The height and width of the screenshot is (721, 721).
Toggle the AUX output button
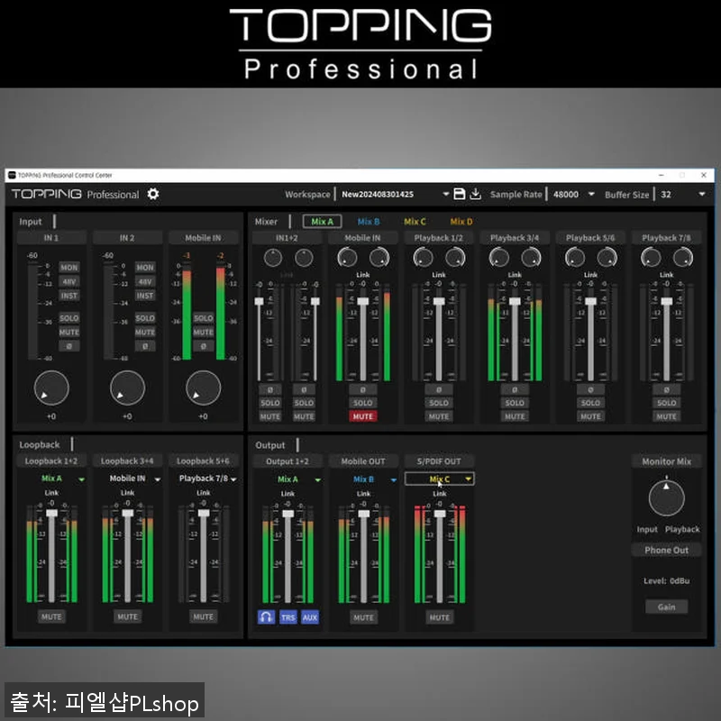(x=310, y=617)
